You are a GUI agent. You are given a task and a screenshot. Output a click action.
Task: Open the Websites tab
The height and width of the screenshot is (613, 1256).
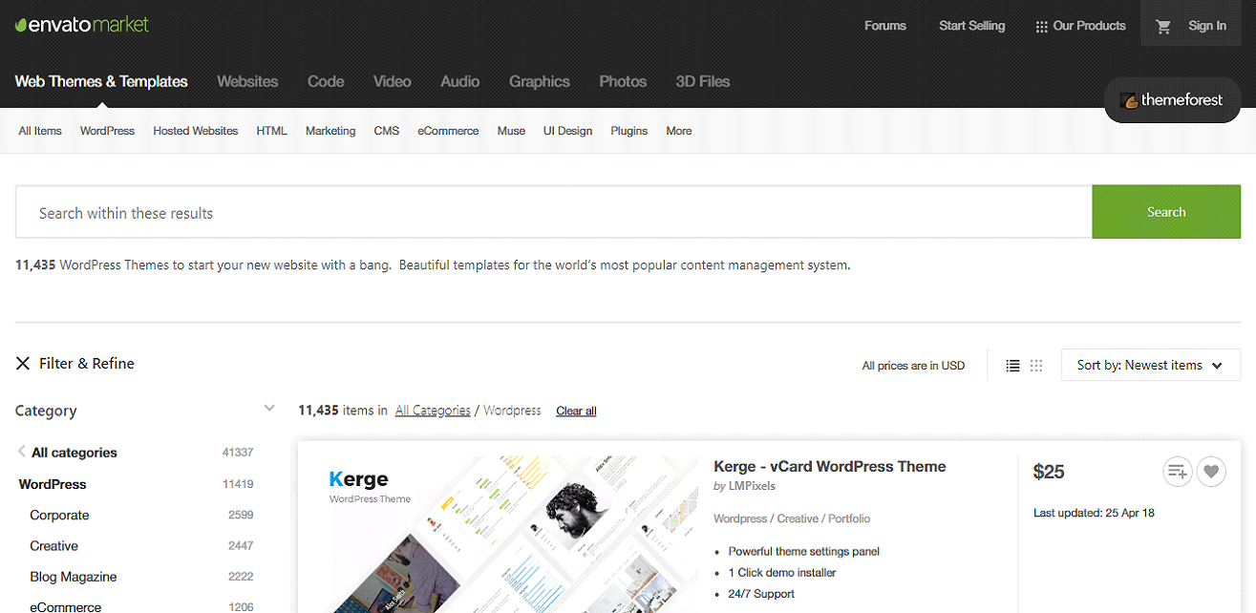click(x=247, y=82)
